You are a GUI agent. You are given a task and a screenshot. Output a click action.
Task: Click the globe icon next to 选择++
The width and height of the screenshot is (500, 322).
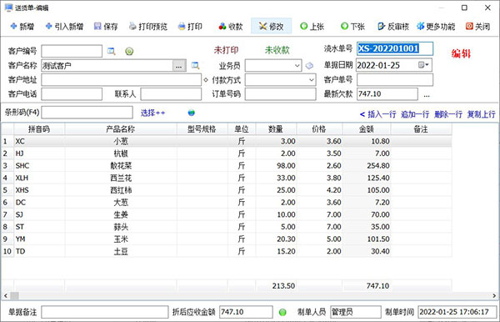pos(192,113)
